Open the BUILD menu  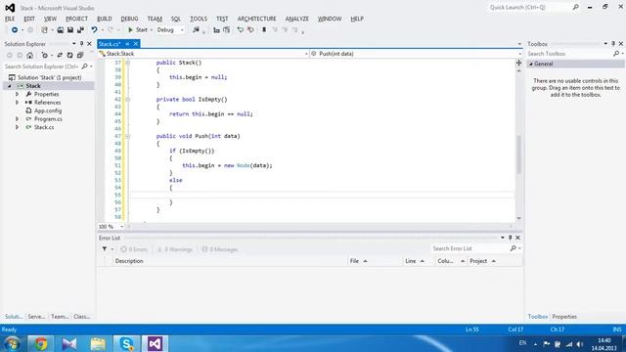tap(105, 19)
